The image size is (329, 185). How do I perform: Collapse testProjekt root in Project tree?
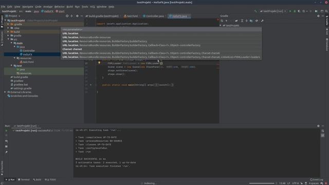click(6, 21)
